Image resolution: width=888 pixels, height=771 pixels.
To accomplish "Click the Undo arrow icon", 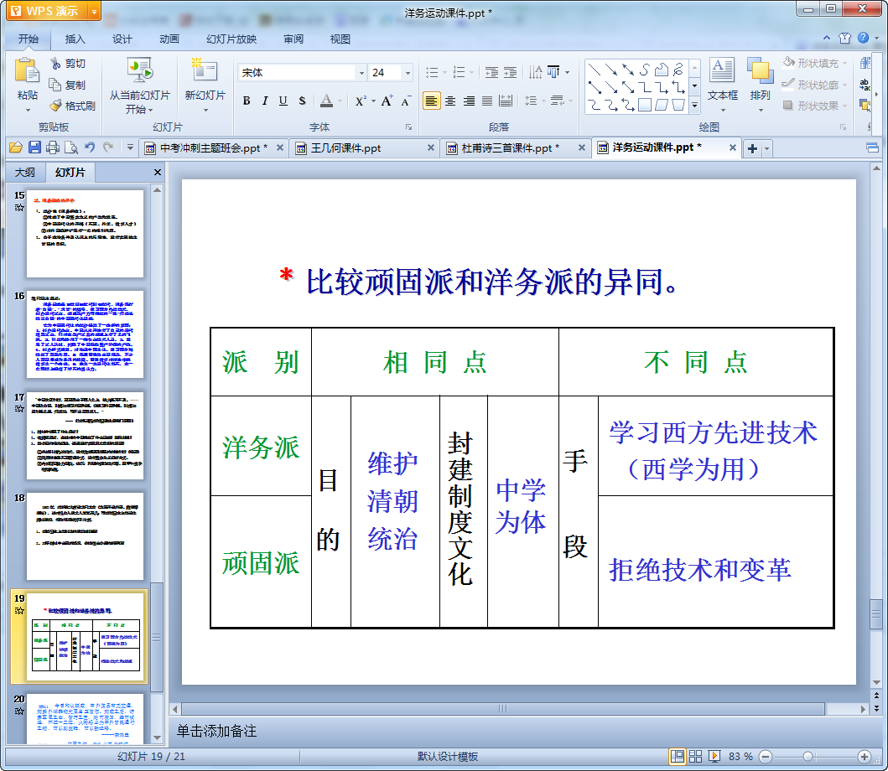I will [91, 147].
